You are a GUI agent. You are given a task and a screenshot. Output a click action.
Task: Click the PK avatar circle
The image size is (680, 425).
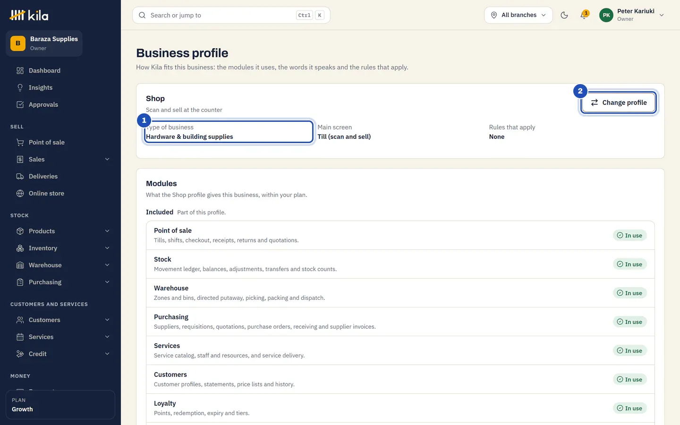click(606, 15)
